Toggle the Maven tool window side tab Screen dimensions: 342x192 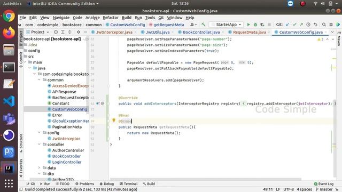(339, 38)
